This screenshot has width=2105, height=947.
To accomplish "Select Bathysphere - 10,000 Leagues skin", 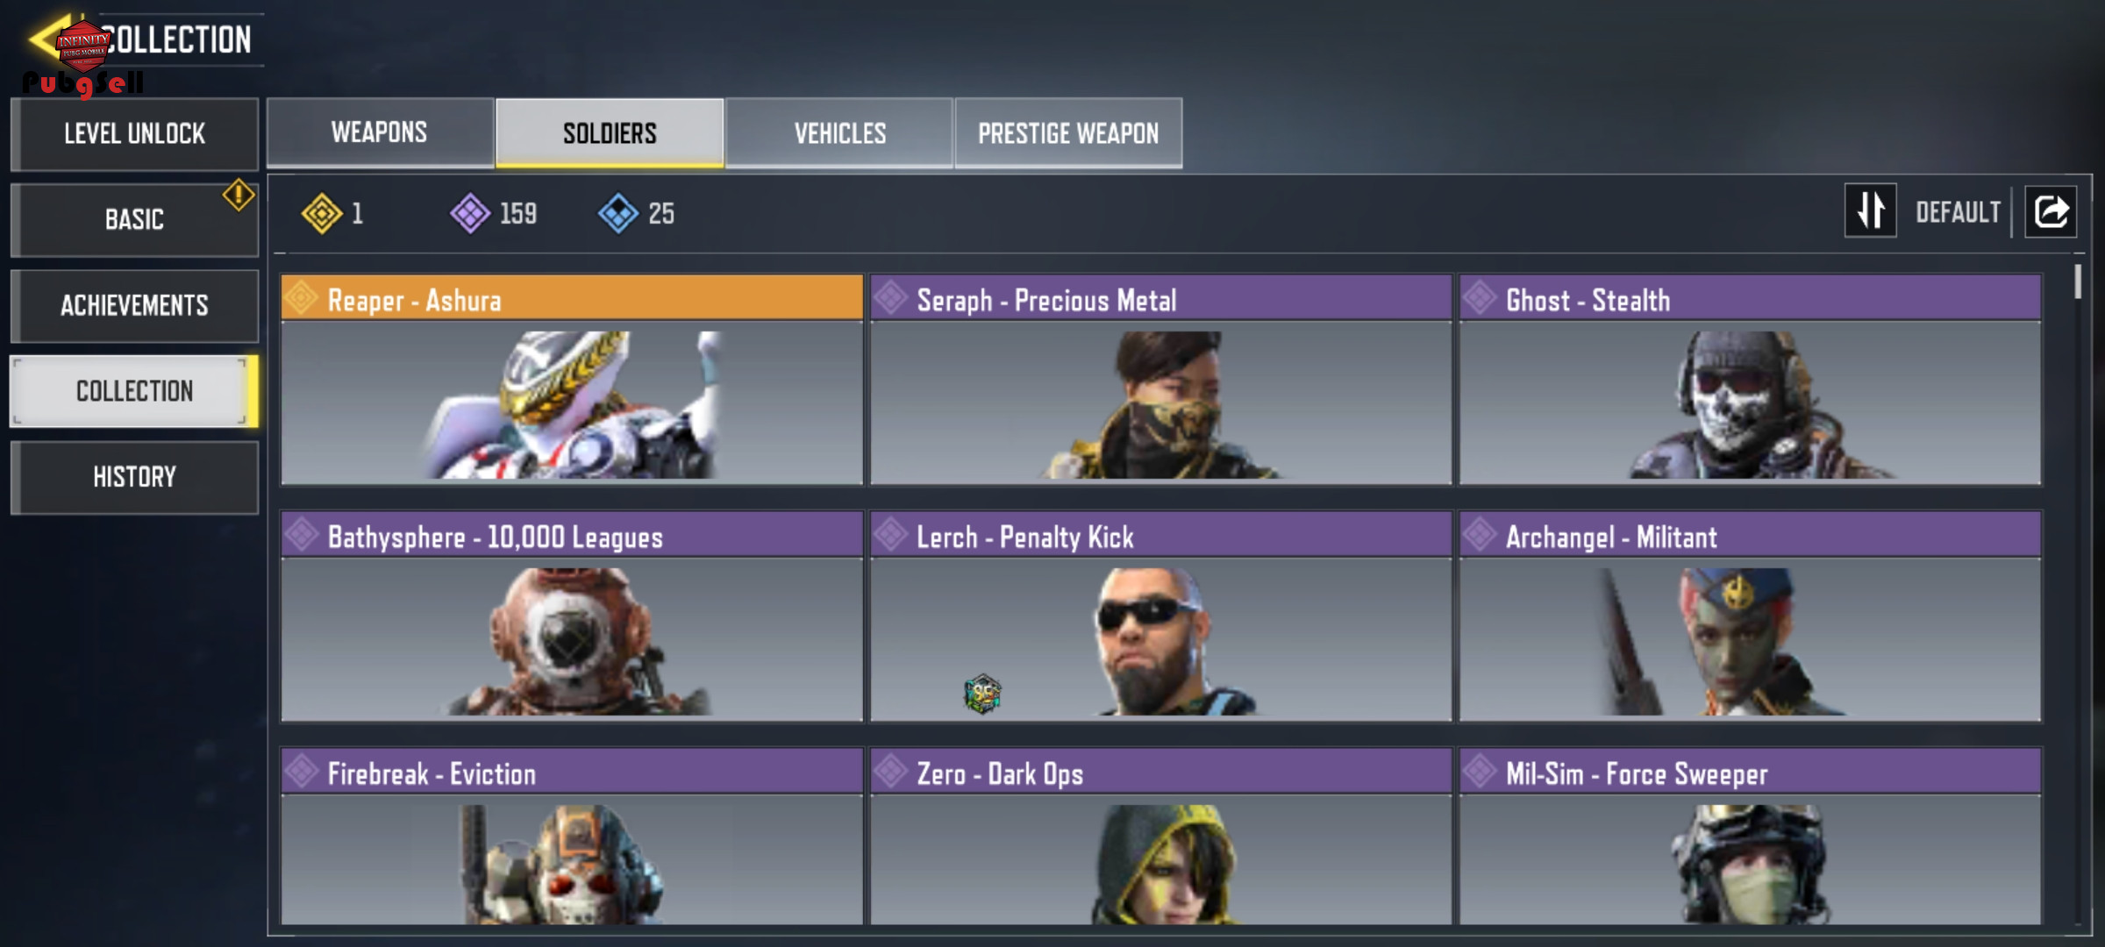I will click(x=572, y=616).
